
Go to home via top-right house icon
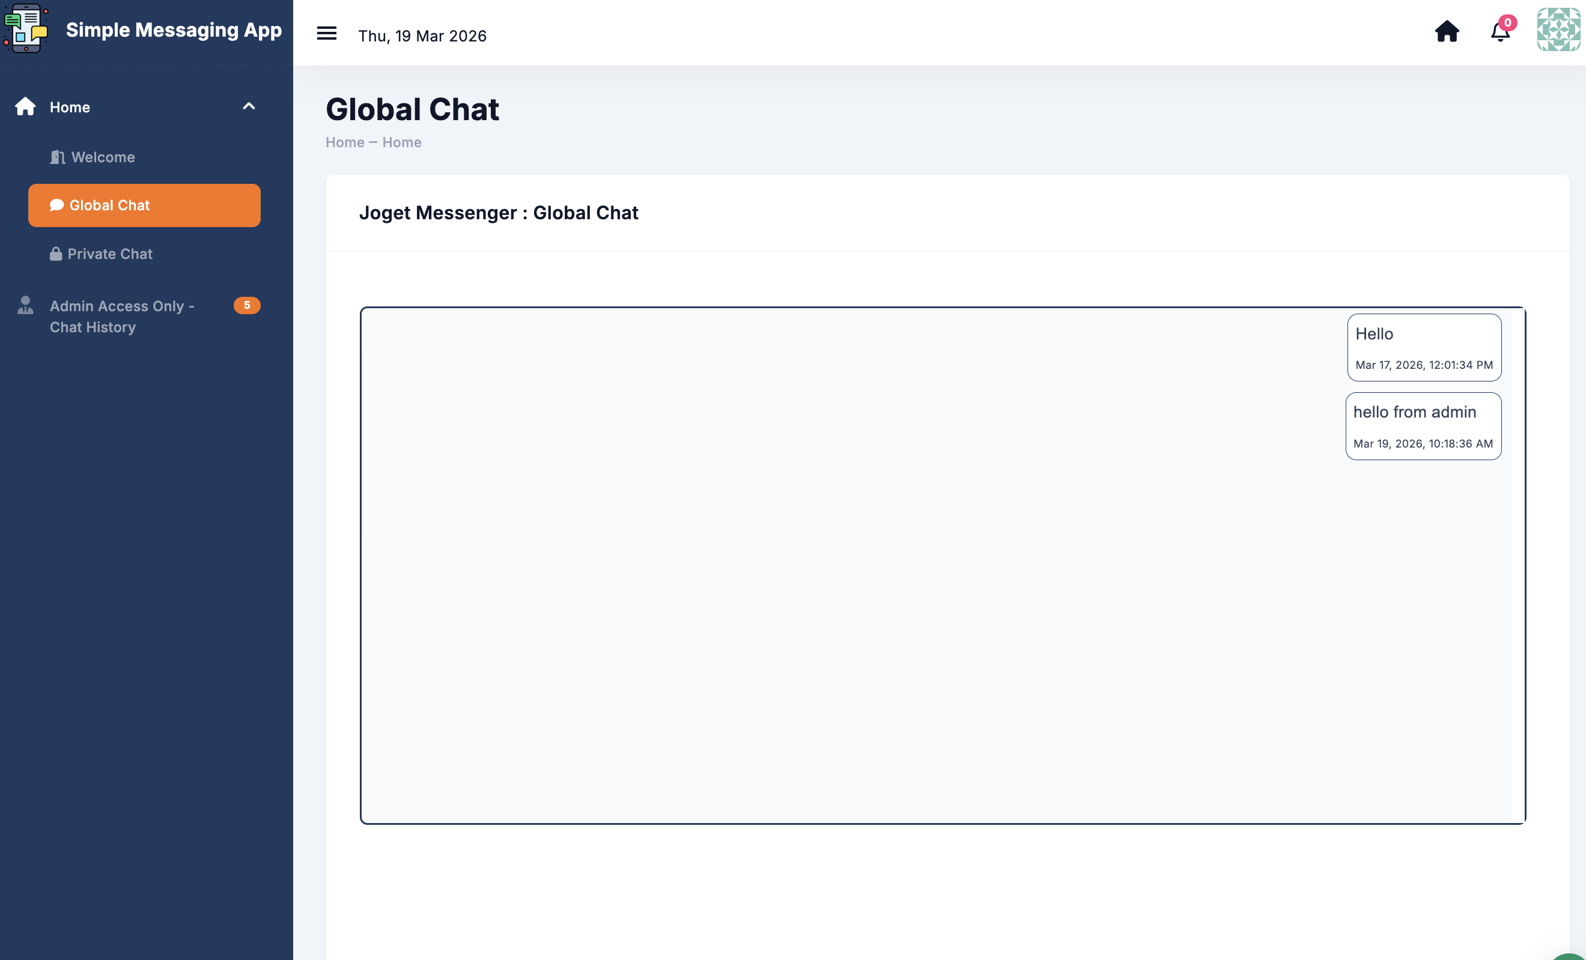pyautogui.click(x=1447, y=31)
